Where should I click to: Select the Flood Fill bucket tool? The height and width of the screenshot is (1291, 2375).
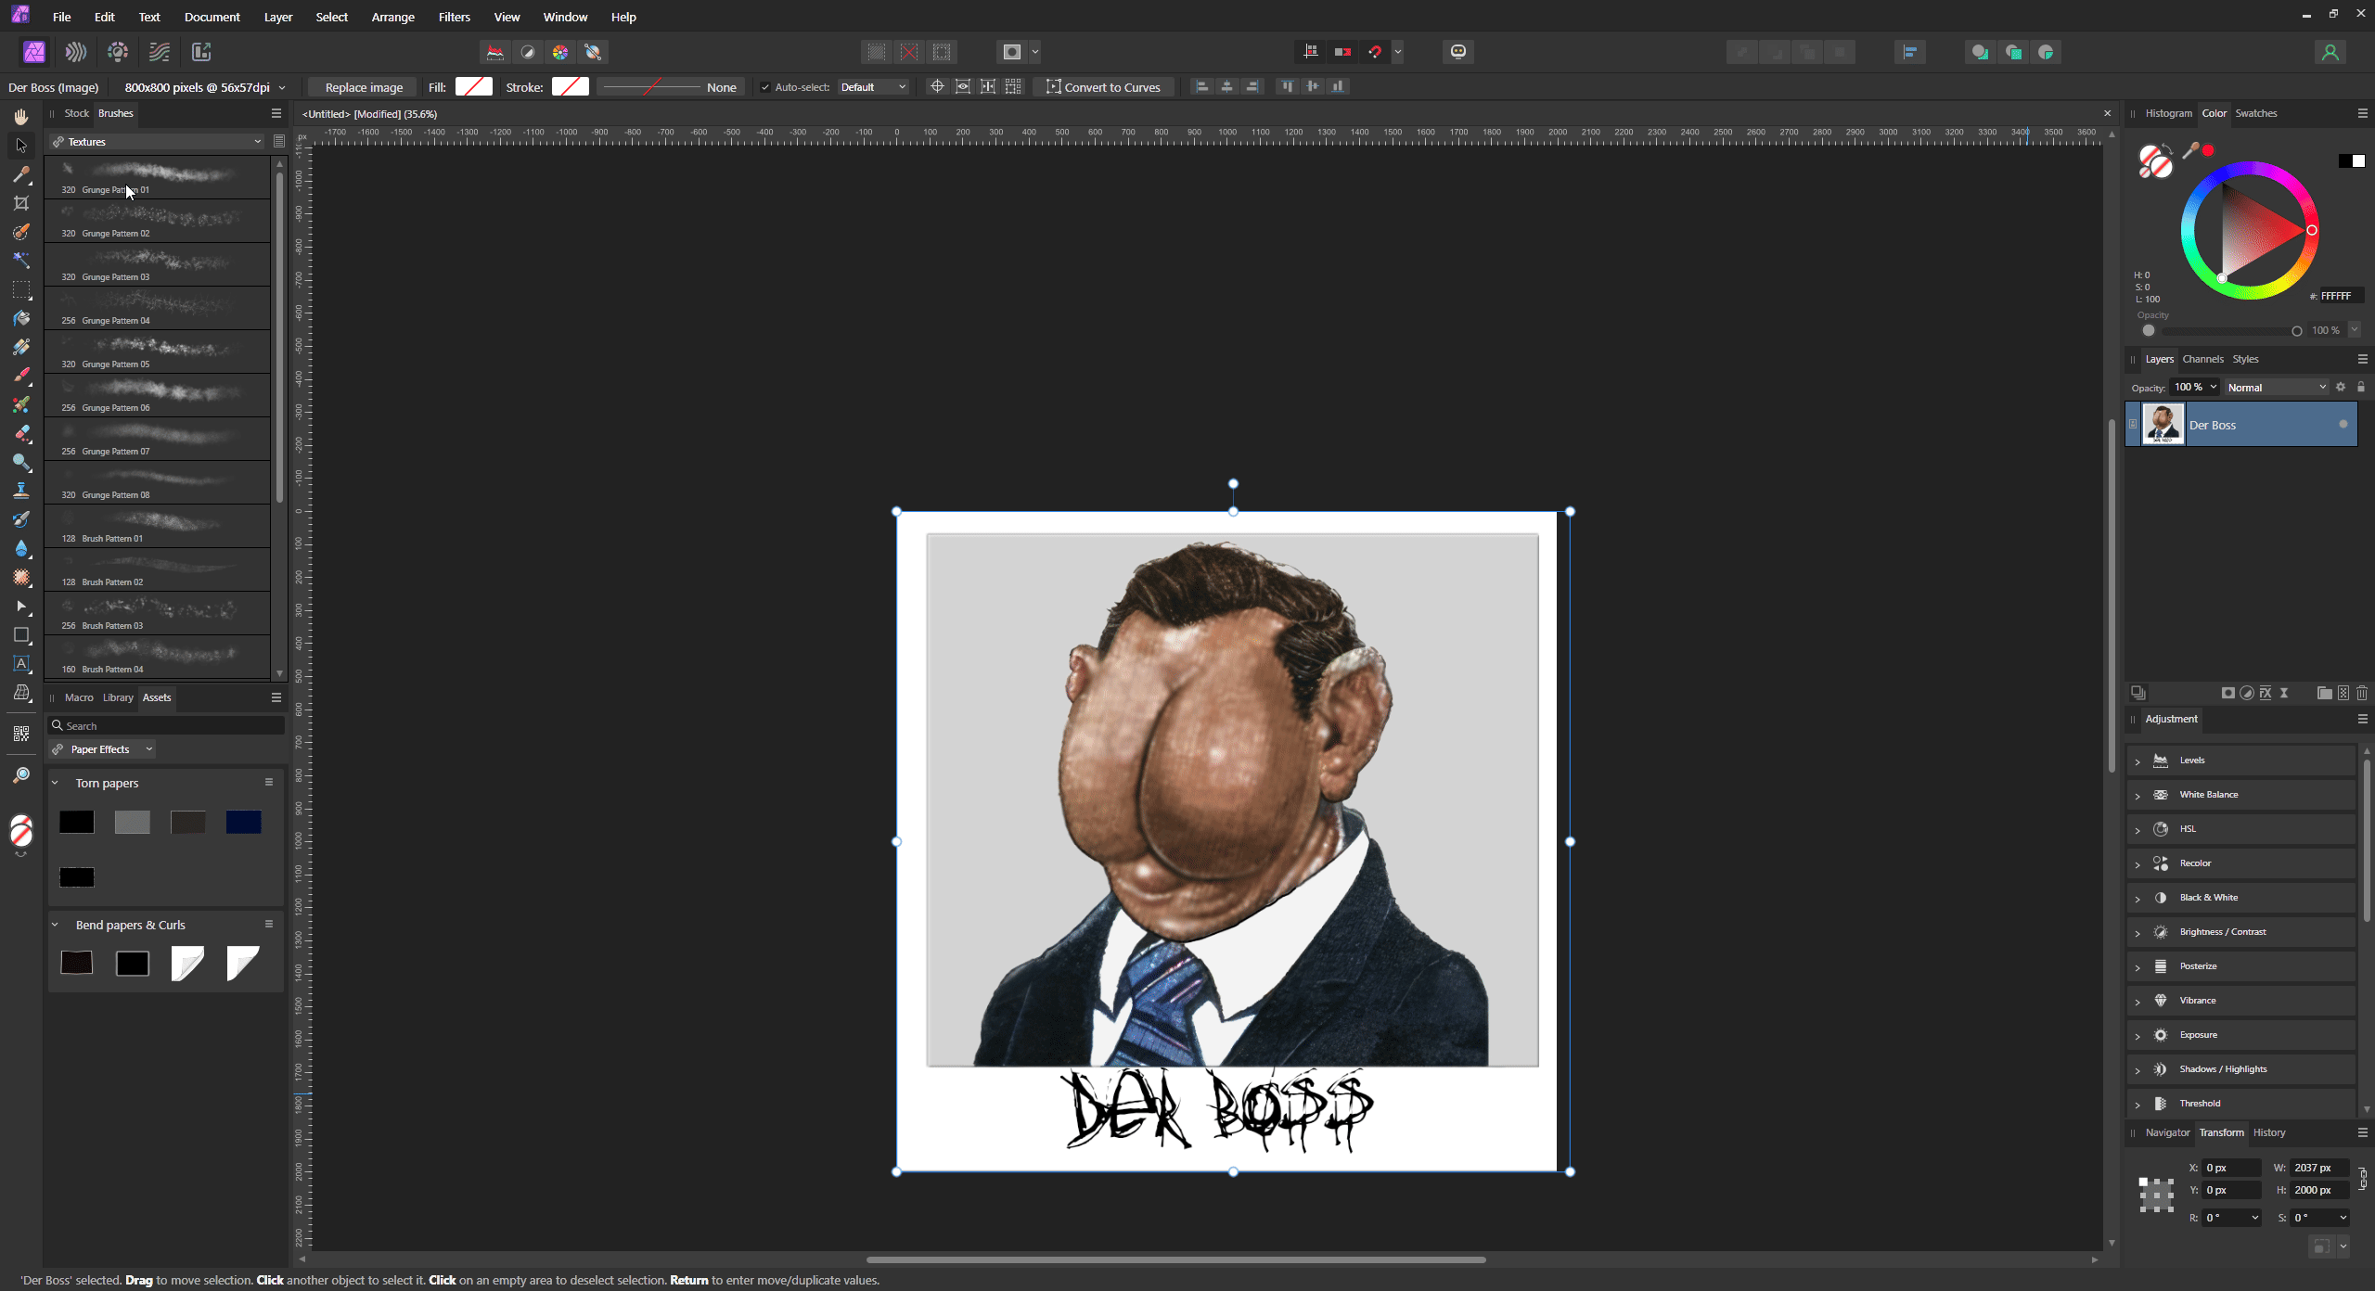click(x=20, y=318)
